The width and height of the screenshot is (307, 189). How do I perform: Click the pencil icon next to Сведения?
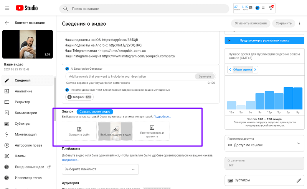tap(7, 80)
